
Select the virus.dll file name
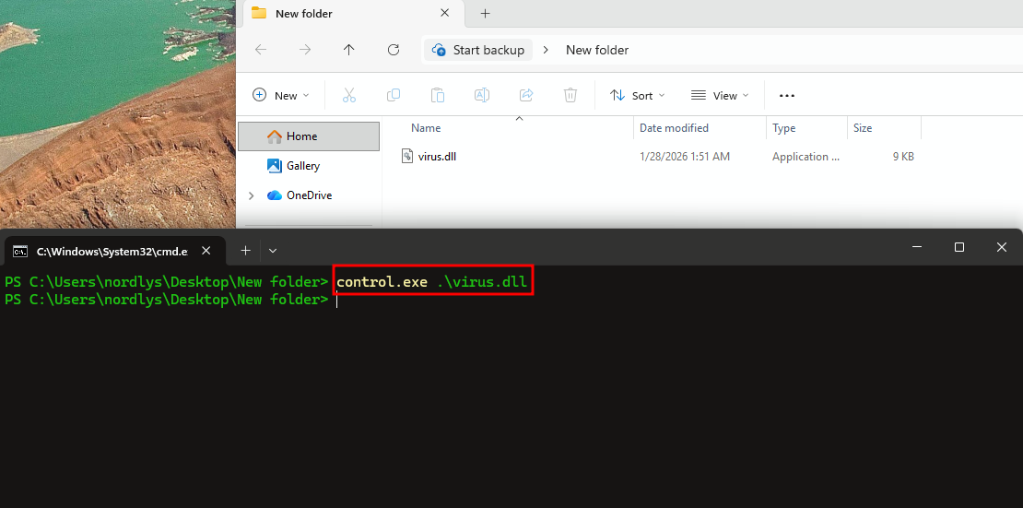(x=437, y=157)
